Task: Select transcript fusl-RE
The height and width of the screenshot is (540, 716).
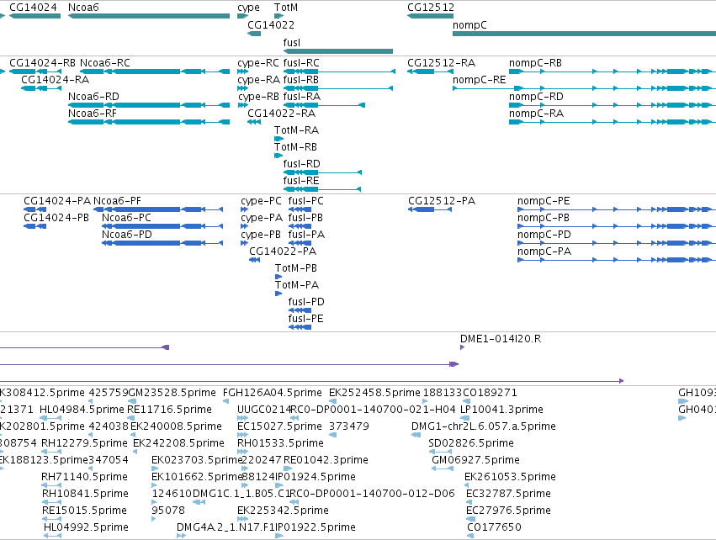Action: click(322, 189)
